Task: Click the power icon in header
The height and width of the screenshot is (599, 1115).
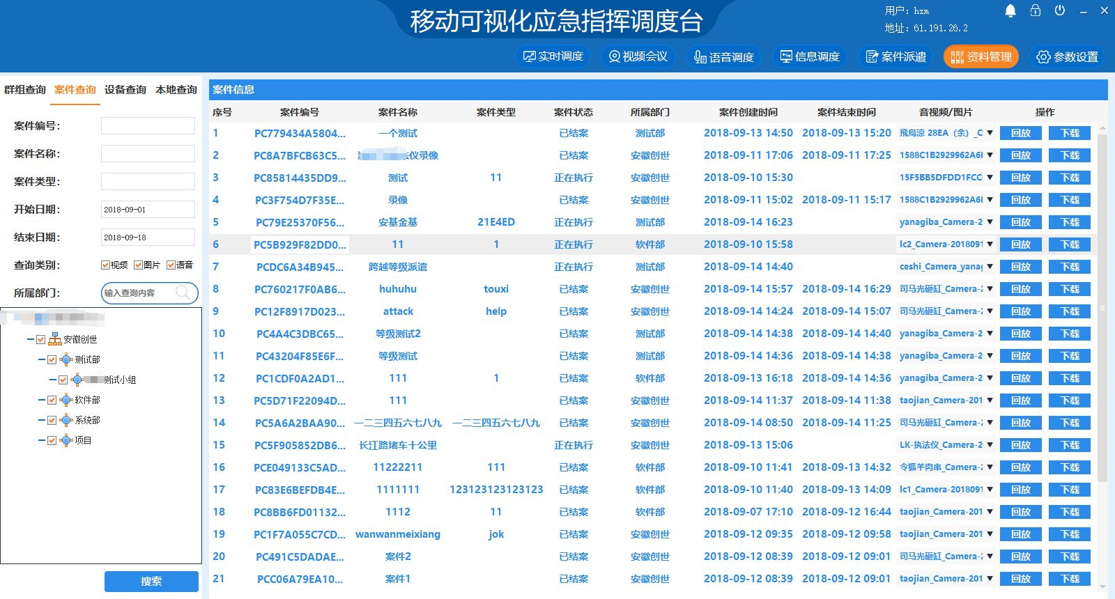Action: [1060, 10]
